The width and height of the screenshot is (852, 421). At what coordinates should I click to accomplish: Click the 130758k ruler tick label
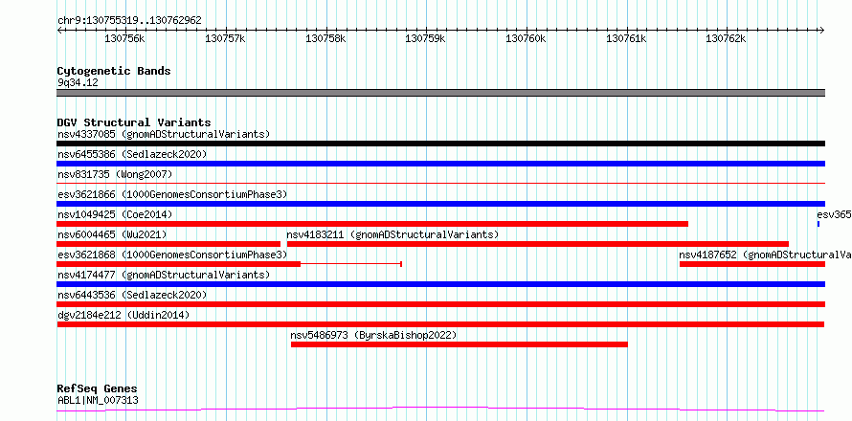325,39
